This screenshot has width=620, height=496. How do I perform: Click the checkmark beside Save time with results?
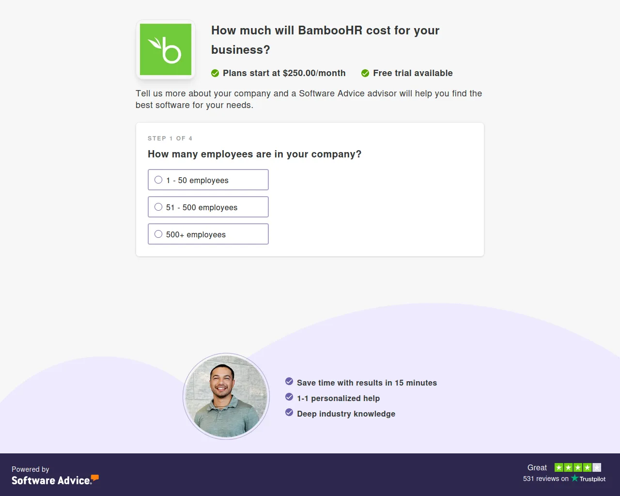(x=289, y=381)
